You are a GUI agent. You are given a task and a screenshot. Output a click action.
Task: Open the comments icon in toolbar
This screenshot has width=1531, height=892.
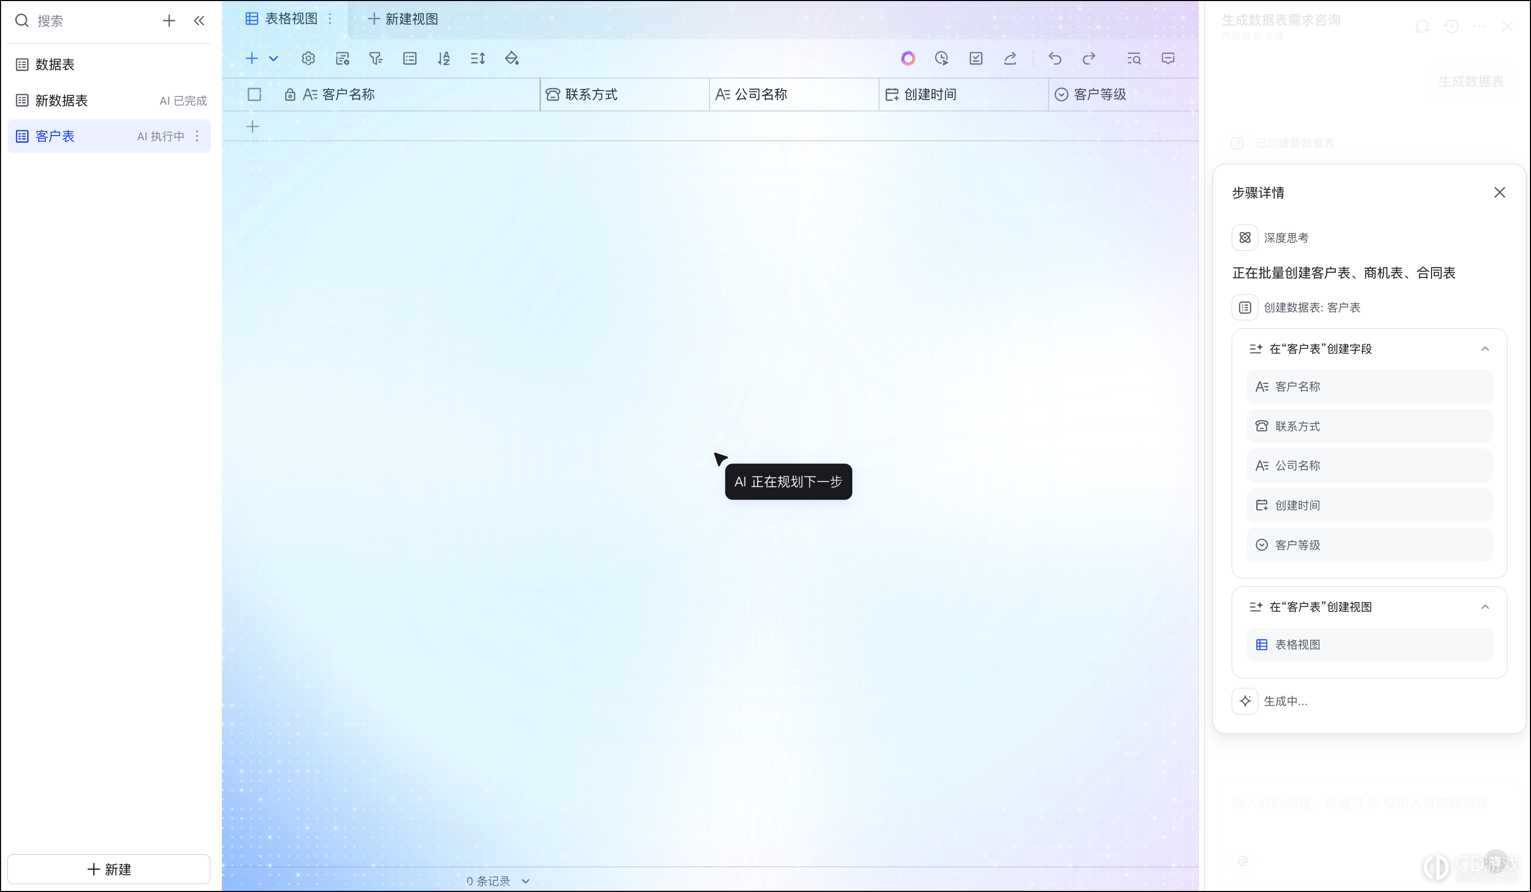[x=1168, y=58]
